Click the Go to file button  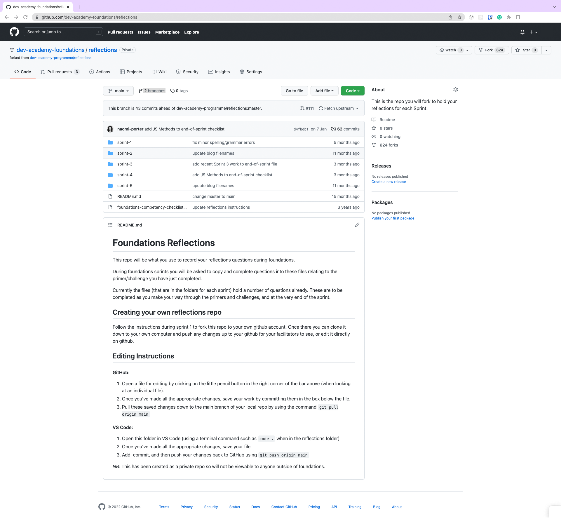[x=294, y=91]
